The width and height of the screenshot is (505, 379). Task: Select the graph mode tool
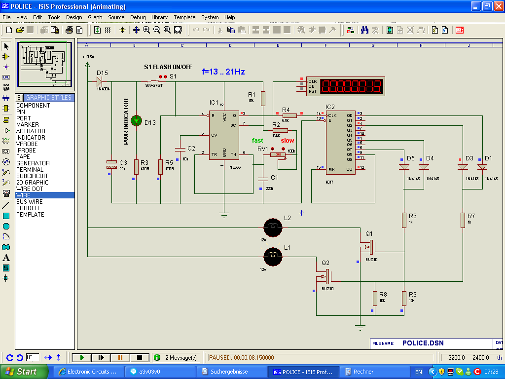point(6,141)
